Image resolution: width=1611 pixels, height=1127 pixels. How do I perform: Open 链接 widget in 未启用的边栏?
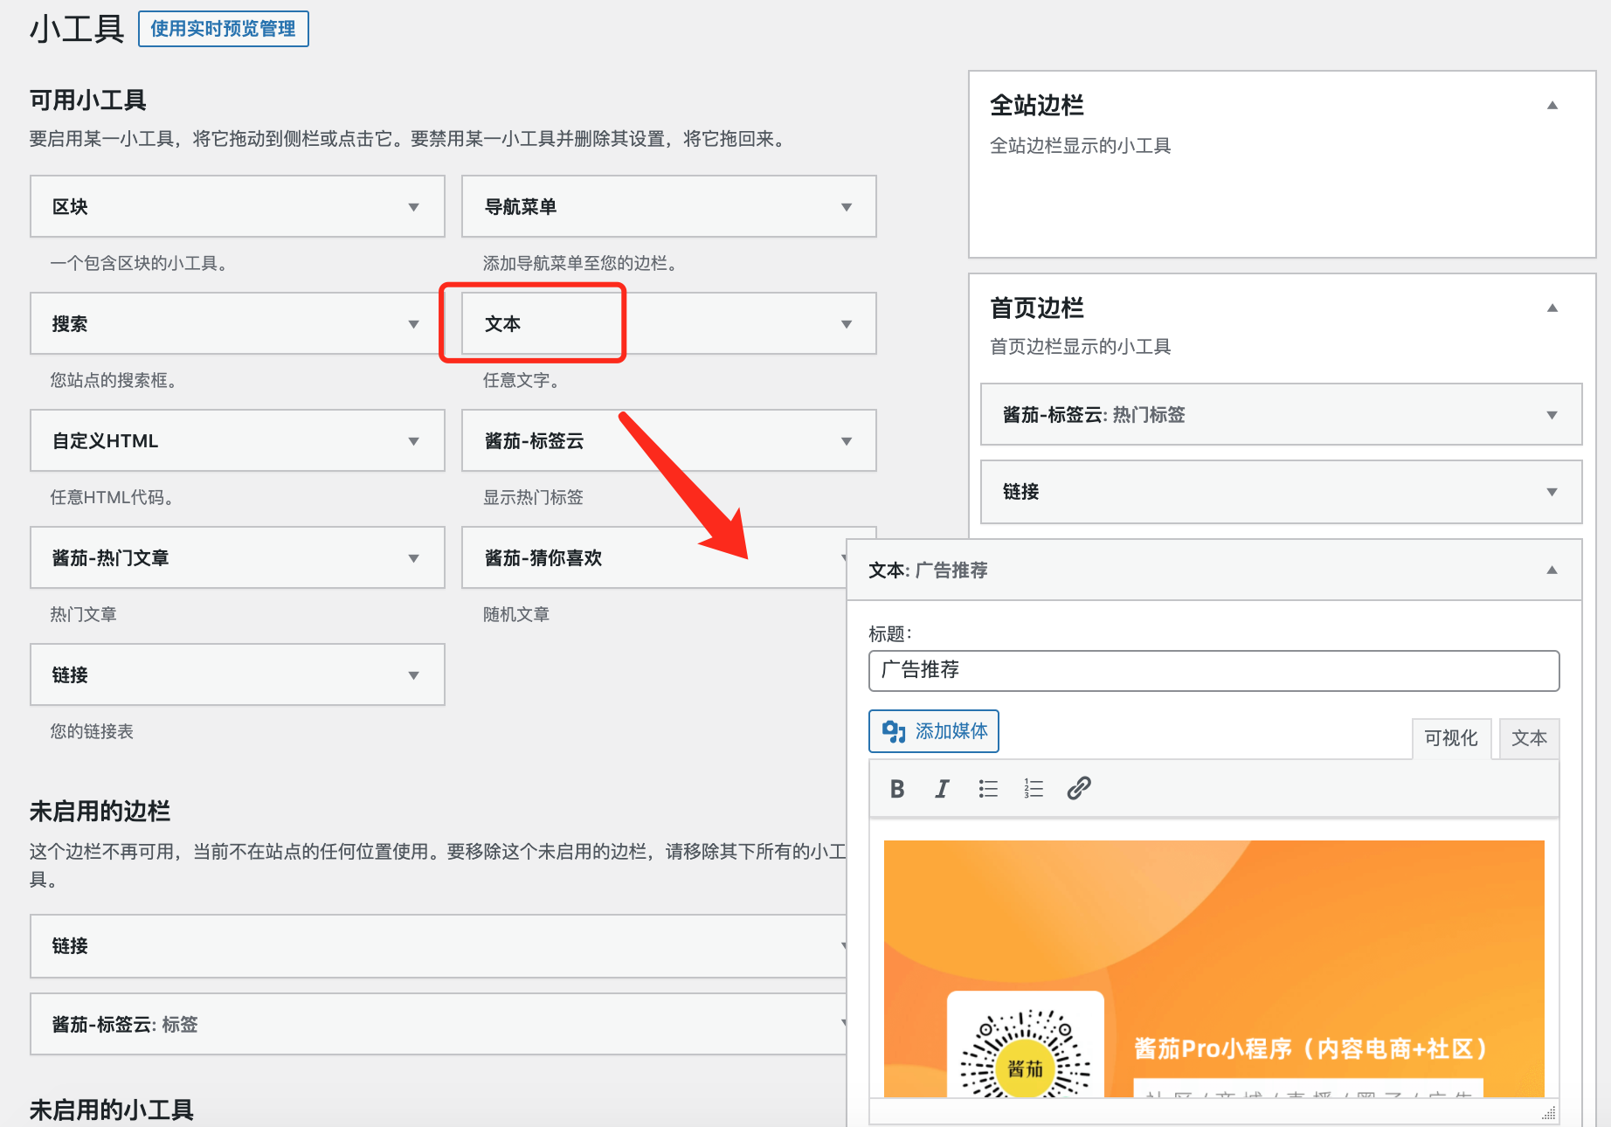coord(439,946)
